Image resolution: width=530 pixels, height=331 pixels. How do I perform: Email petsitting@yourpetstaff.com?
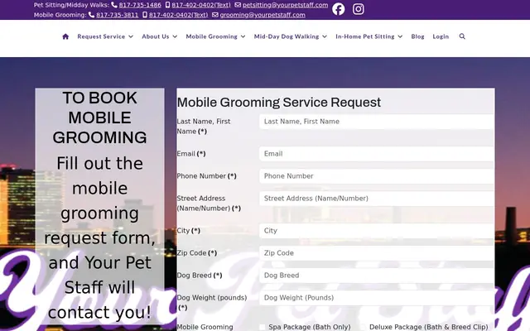(285, 5)
